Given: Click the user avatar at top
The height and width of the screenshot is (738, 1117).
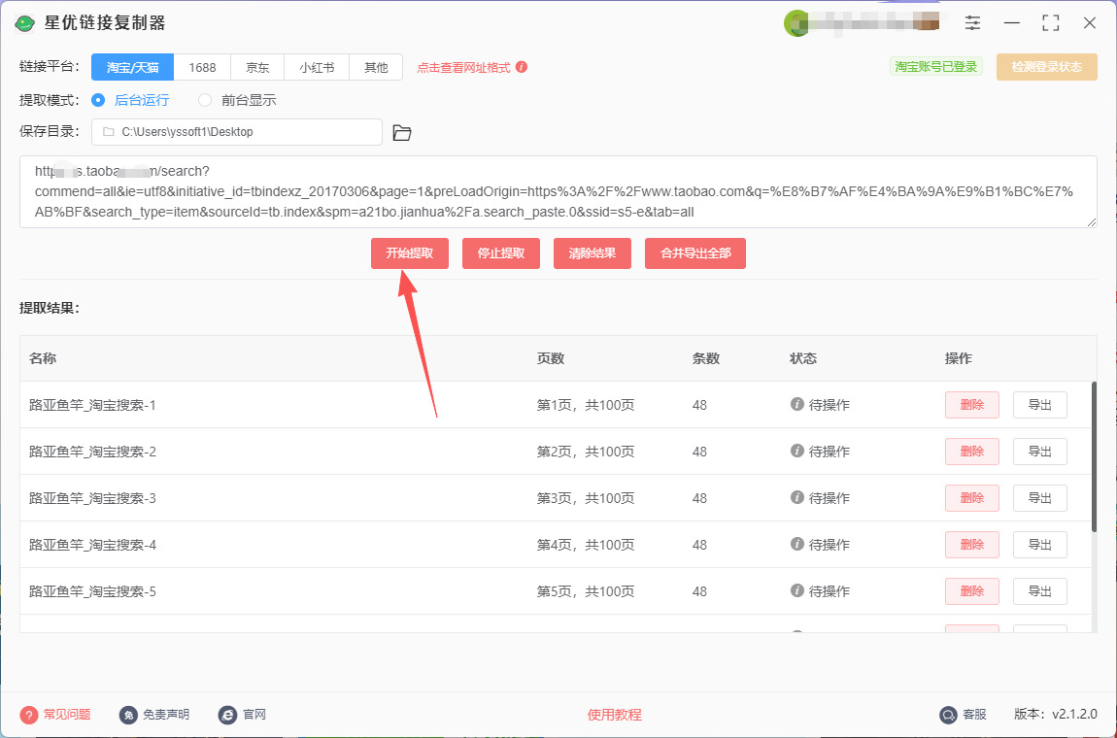Looking at the screenshot, I should tap(795, 22).
